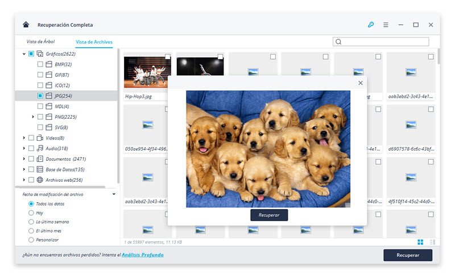
Task: Check the BMP(32) checkbox
Action: coord(40,64)
